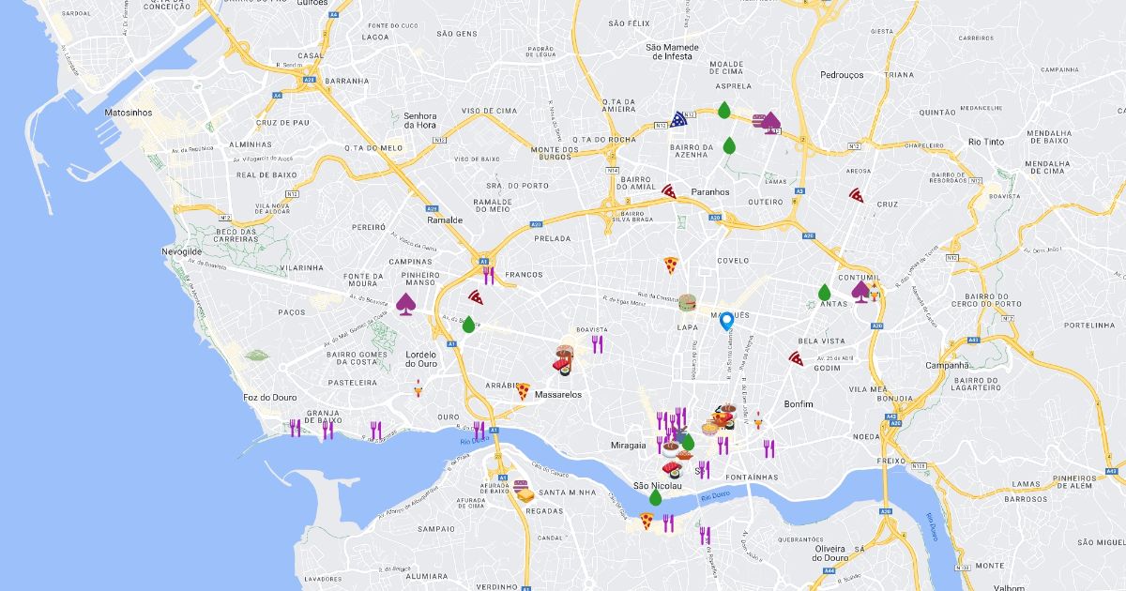Open the sushi marker above Massarelos
The width and height of the screenshot is (1126, 591).
point(565,369)
